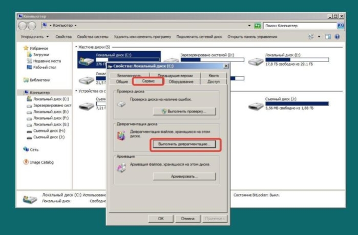Screen dimensions: 358x235
Task: Click Выполнить проверку button
Action: point(184,111)
